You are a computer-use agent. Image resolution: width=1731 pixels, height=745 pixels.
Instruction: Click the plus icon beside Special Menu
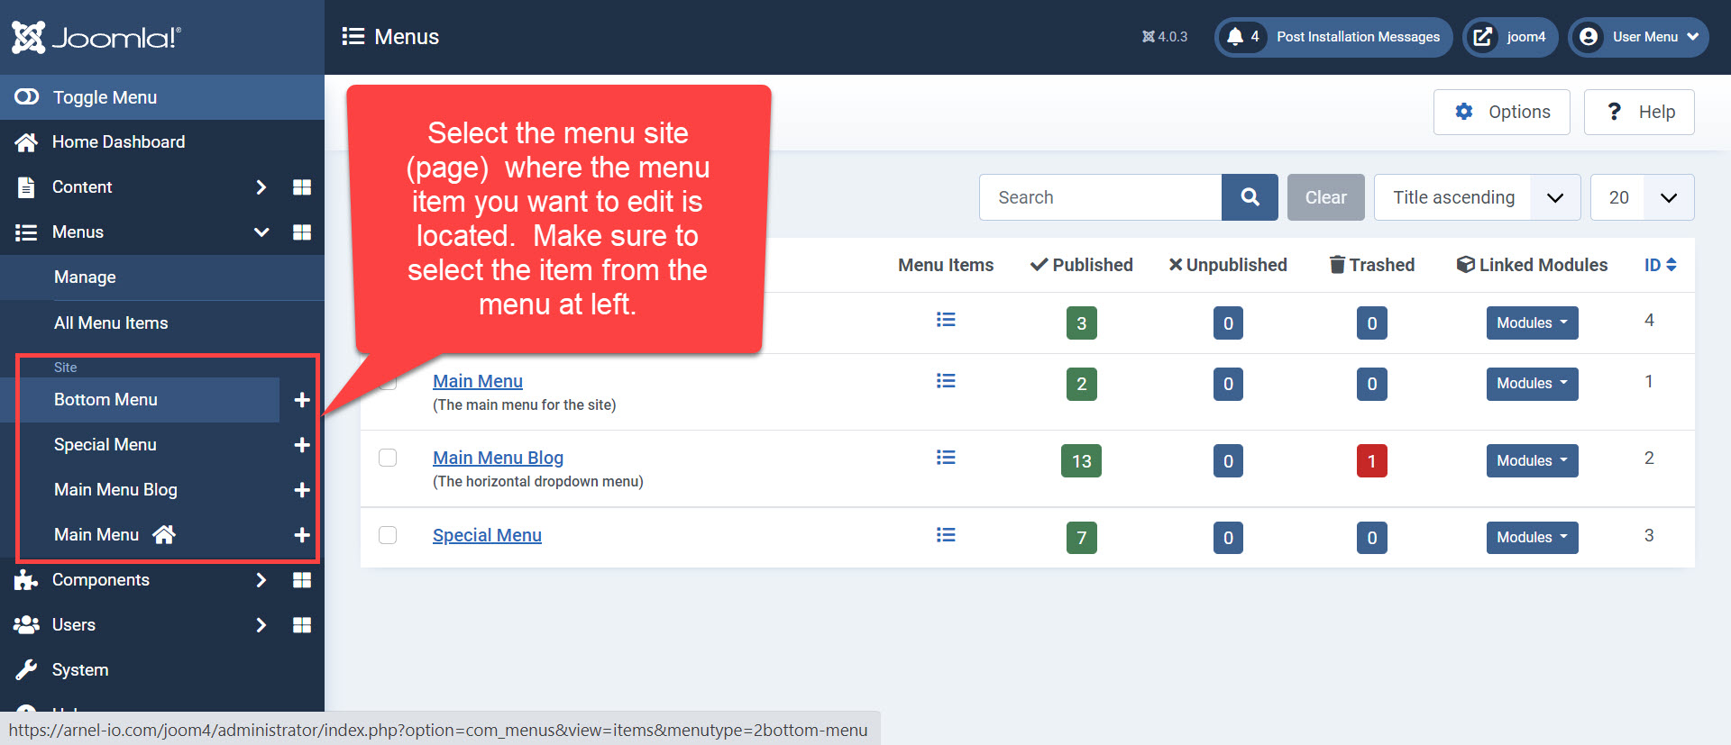302,445
